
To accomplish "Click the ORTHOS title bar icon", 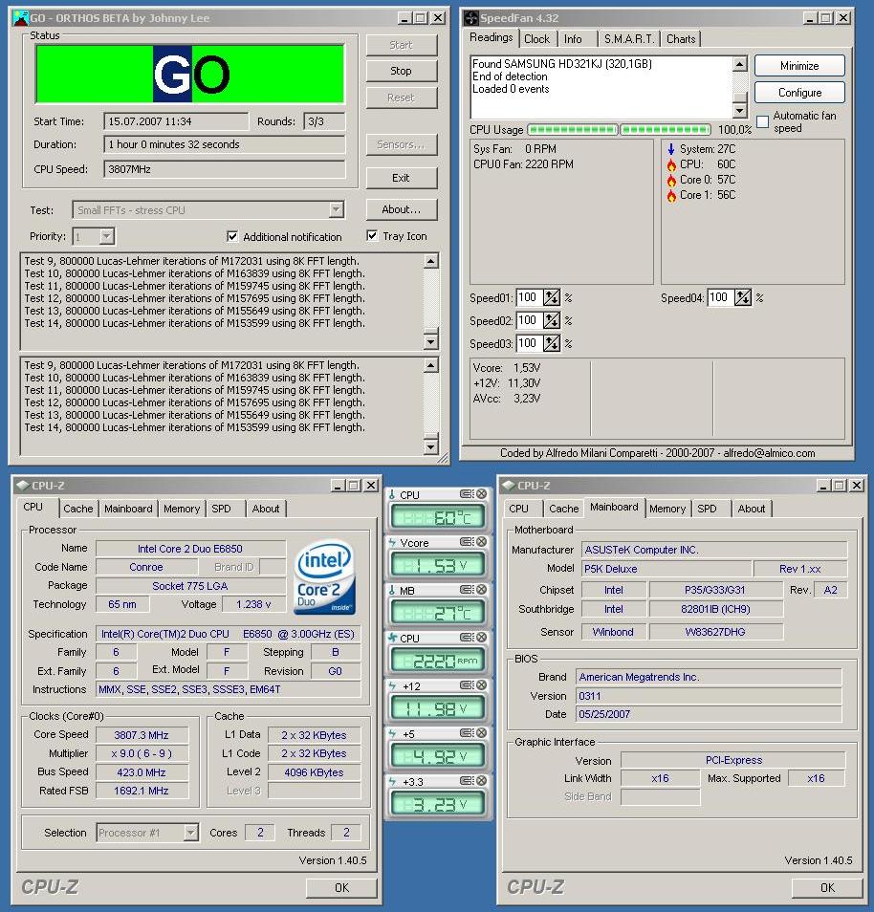I will [20, 18].
